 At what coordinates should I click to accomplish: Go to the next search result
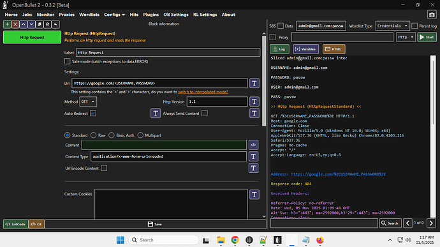431,223
